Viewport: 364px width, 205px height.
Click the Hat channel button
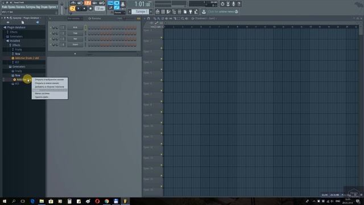tap(75, 39)
